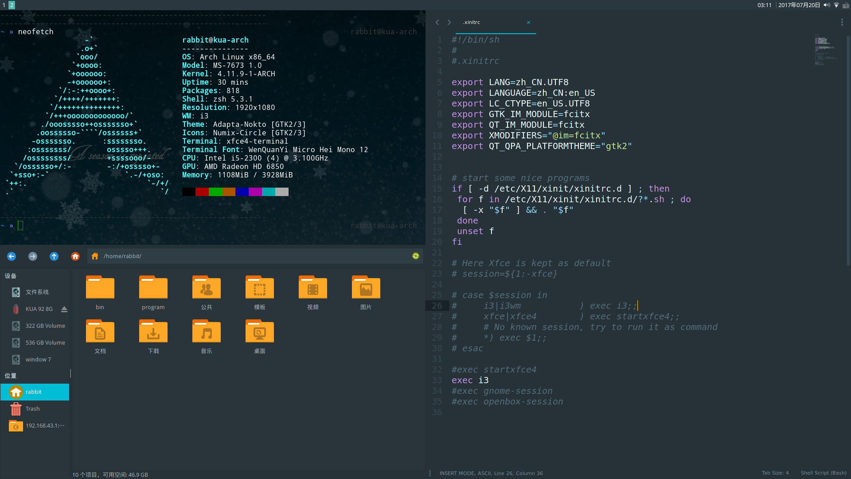Click the back arrow in file manager

(x=12, y=256)
